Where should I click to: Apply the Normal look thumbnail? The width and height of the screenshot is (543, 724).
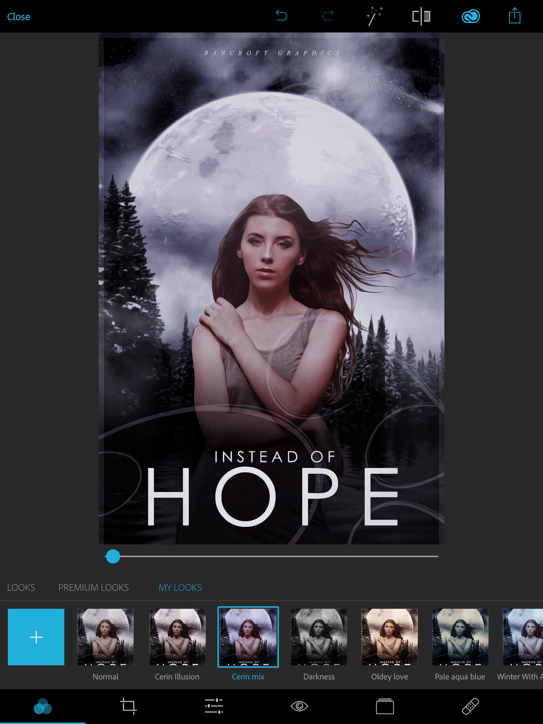coord(105,637)
